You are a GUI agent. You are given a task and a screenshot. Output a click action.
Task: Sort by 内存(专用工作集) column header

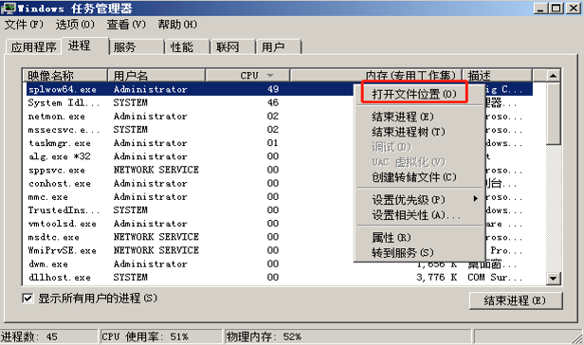[375, 76]
